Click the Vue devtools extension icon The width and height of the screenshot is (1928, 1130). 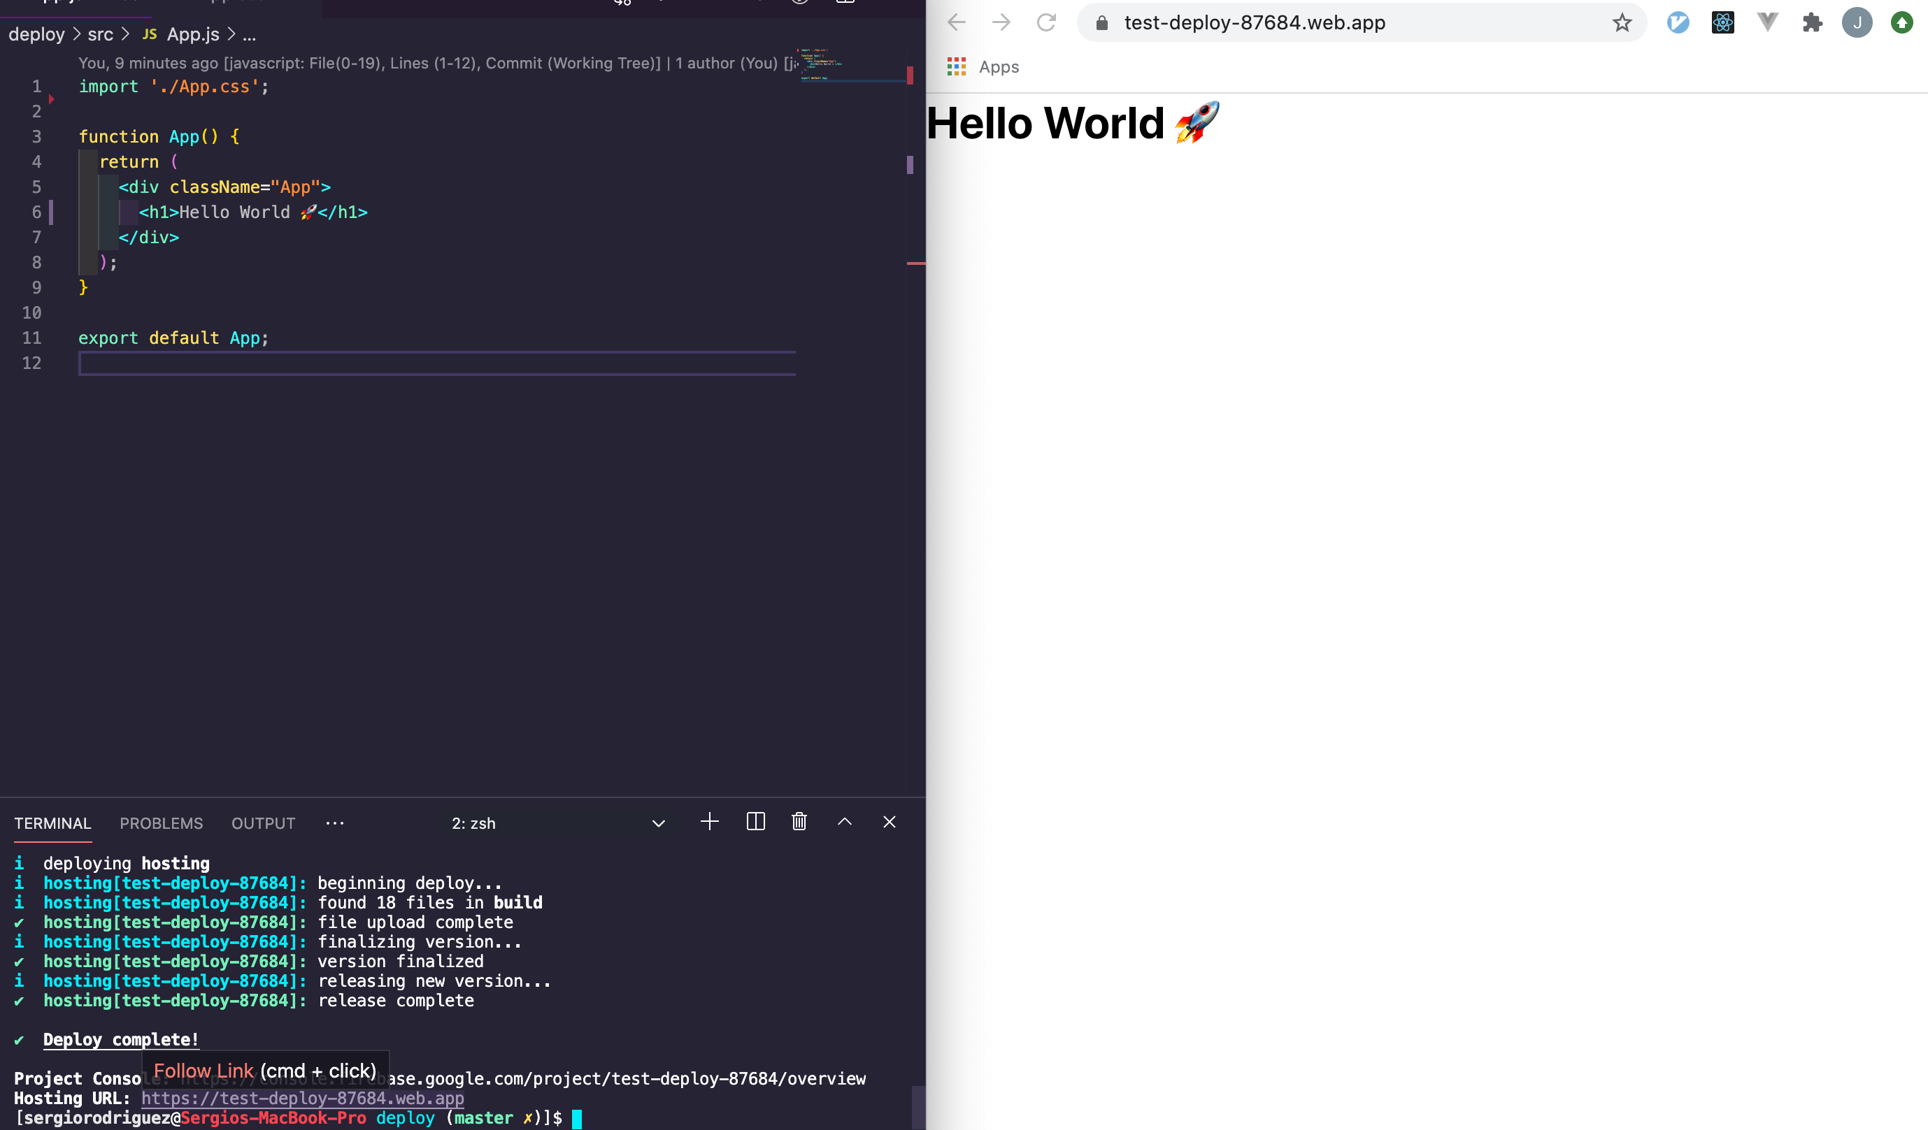click(1767, 23)
